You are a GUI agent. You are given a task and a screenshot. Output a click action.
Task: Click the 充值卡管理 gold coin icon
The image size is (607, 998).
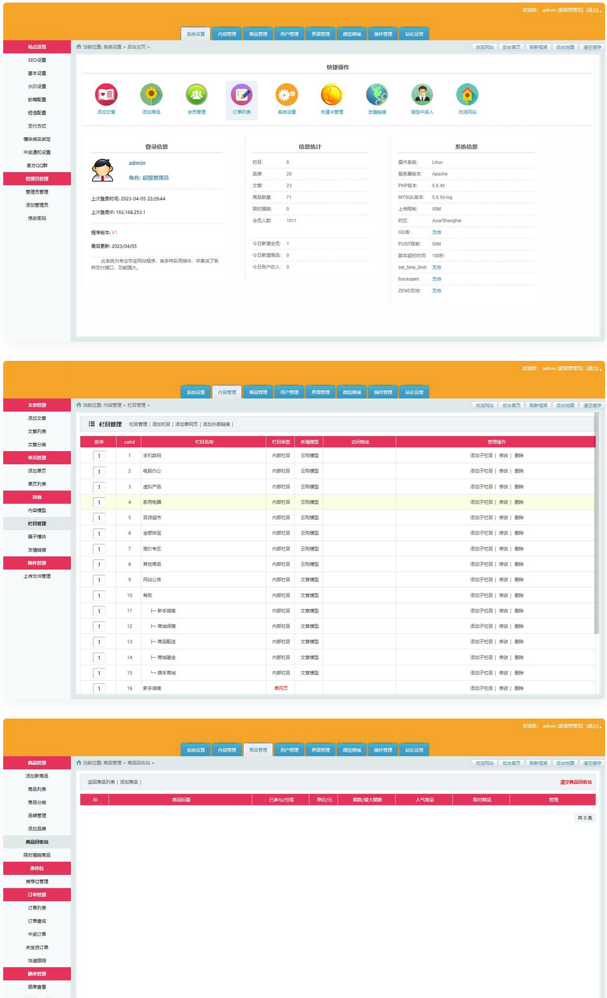point(332,95)
